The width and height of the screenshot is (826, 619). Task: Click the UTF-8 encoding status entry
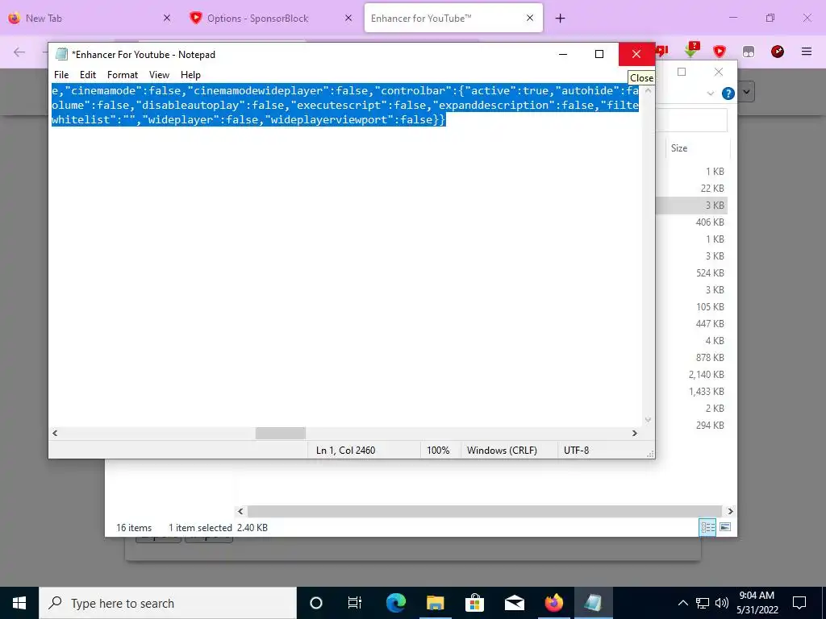point(576,451)
